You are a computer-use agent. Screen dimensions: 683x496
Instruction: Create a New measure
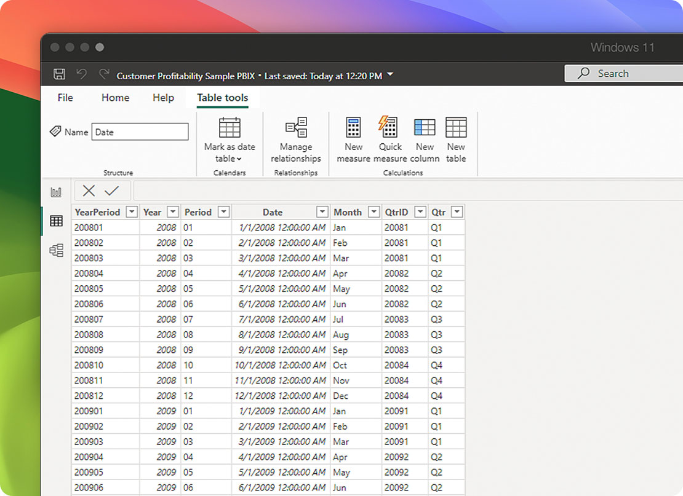point(353,140)
